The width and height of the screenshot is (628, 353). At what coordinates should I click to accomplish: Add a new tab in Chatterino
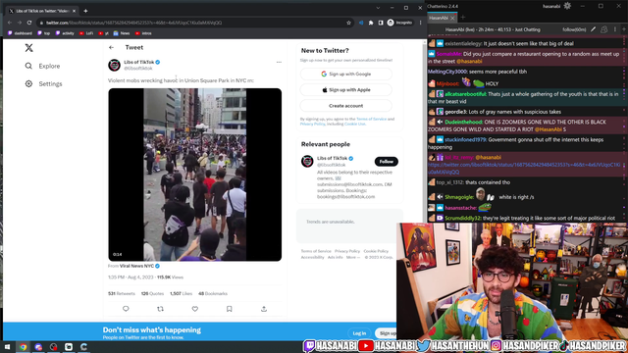tap(462, 18)
